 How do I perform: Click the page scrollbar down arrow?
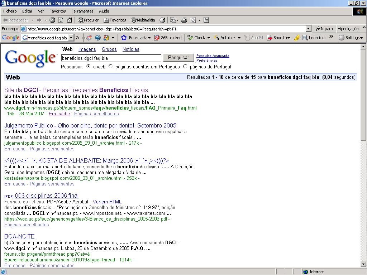coord(363,265)
